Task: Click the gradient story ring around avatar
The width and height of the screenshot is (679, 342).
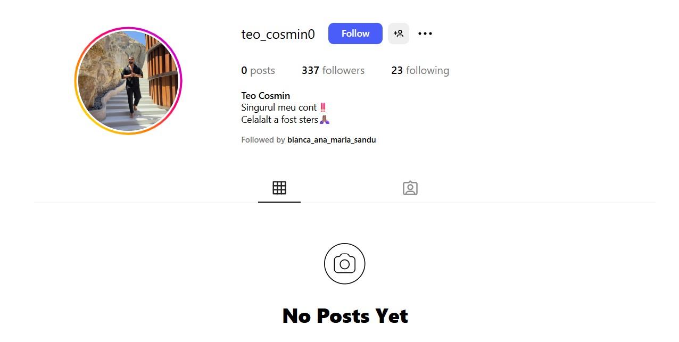Action: pos(128,29)
